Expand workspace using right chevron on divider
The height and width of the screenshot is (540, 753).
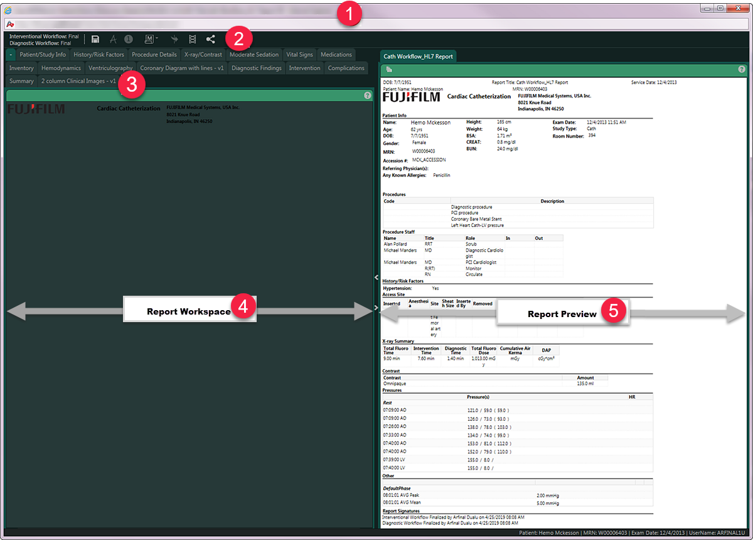pos(376,308)
